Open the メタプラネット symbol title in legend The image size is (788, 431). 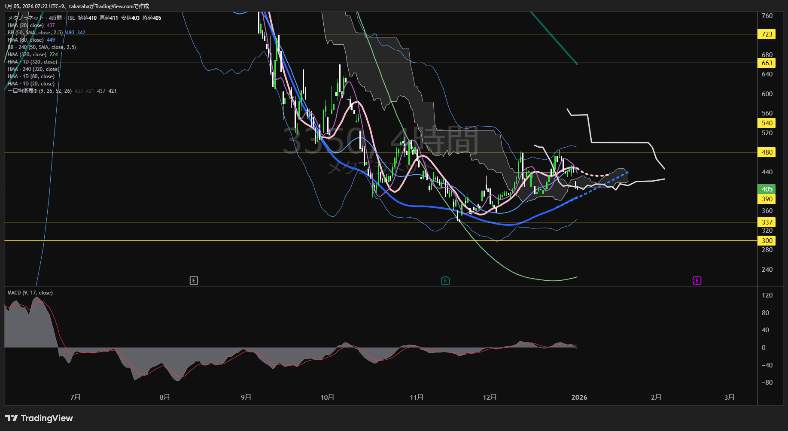click(x=26, y=18)
